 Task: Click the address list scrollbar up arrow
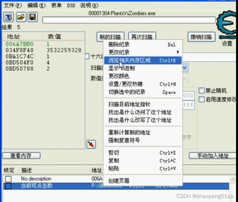point(233,179)
